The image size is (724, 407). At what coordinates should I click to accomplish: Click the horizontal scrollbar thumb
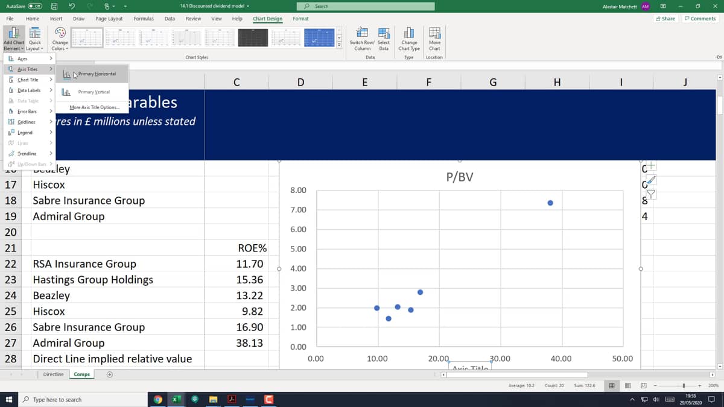coord(518,374)
